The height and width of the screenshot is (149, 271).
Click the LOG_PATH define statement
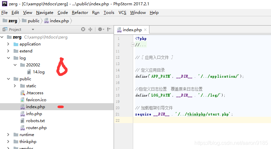click(180, 95)
